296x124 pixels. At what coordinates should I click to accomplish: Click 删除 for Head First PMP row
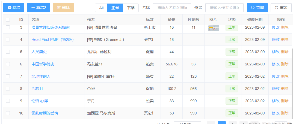[285, 40]
